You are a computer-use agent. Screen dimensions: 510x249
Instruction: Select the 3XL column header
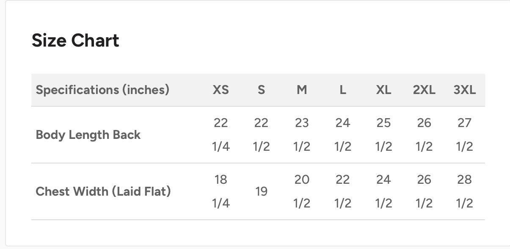click(x=465, y=90)
